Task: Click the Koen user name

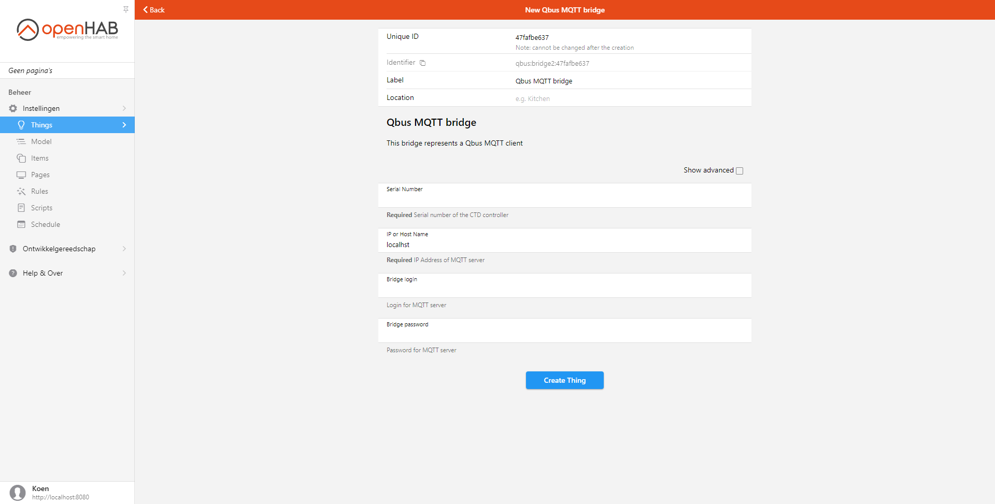Action: pos(40,488)
